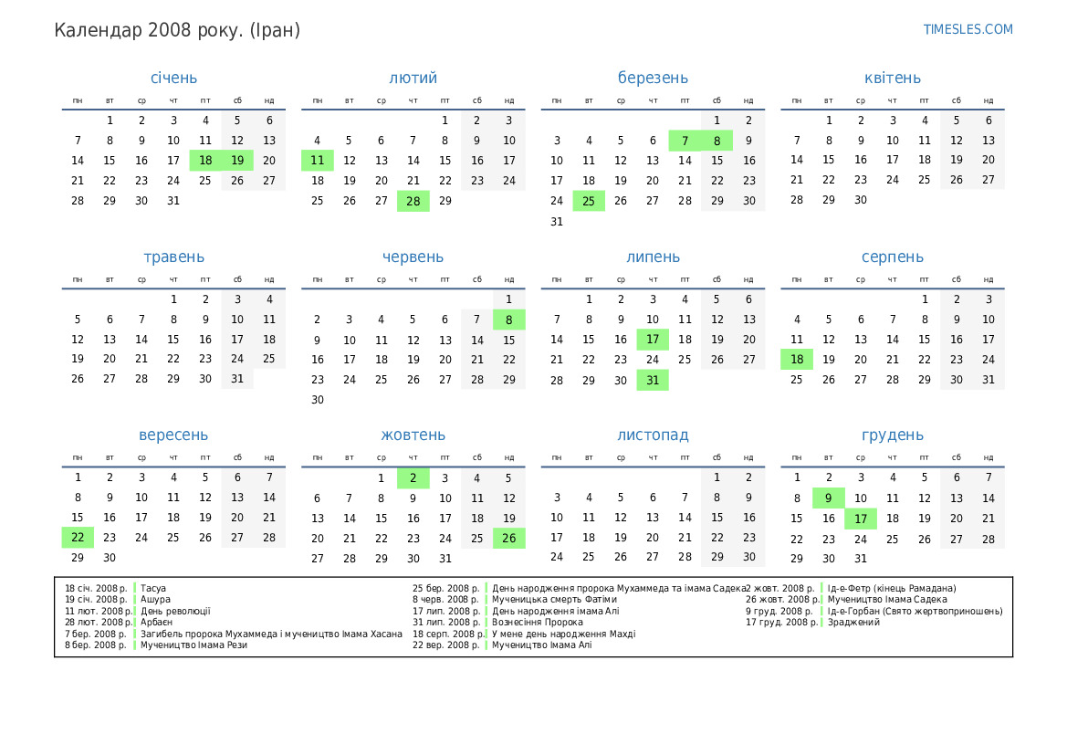Select the 'січень' month heading
Viewport: 1067px width, 755px height.
pyautogui.click(x=173, y=79)
